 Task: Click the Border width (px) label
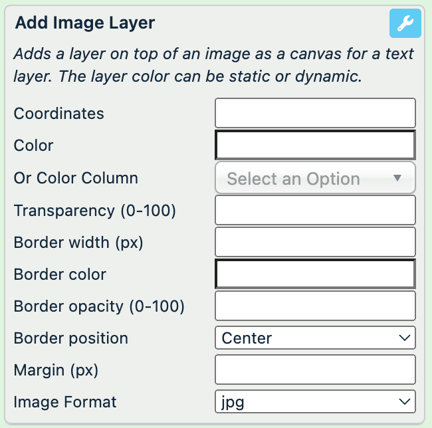pos(78,243)
